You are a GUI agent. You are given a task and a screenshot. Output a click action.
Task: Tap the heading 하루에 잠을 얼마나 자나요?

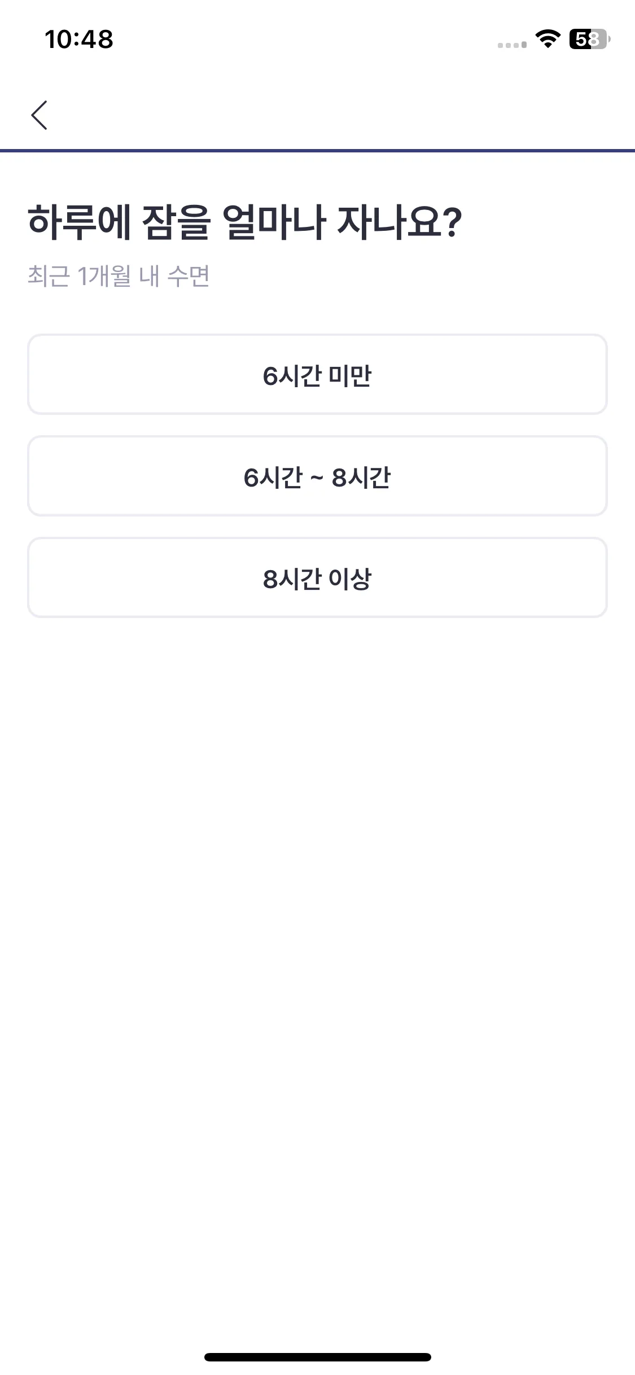pyautogui.click(x=245, y=222)
